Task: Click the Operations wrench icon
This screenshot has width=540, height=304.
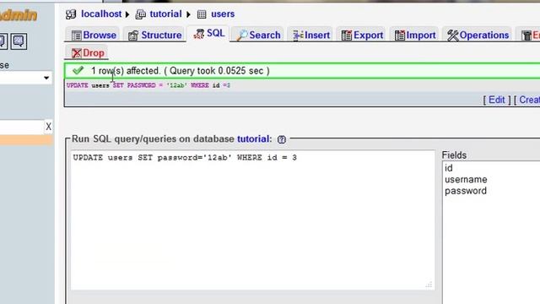Action: pyautogui.click(x=452, y=35)
